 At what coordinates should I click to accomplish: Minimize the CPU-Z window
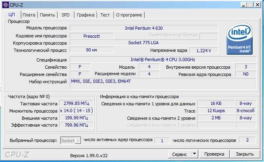click(243, 5)
